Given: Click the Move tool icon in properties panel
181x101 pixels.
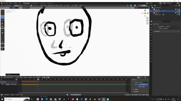Looking at the screenshot, I should click(x=154, y=24).
